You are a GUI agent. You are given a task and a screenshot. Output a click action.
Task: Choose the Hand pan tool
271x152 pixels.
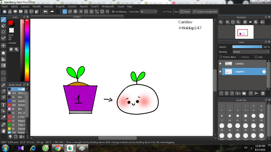pyautogui.click(x=3, y=131)
